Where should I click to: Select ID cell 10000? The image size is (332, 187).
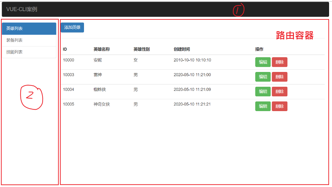point(68,60)
